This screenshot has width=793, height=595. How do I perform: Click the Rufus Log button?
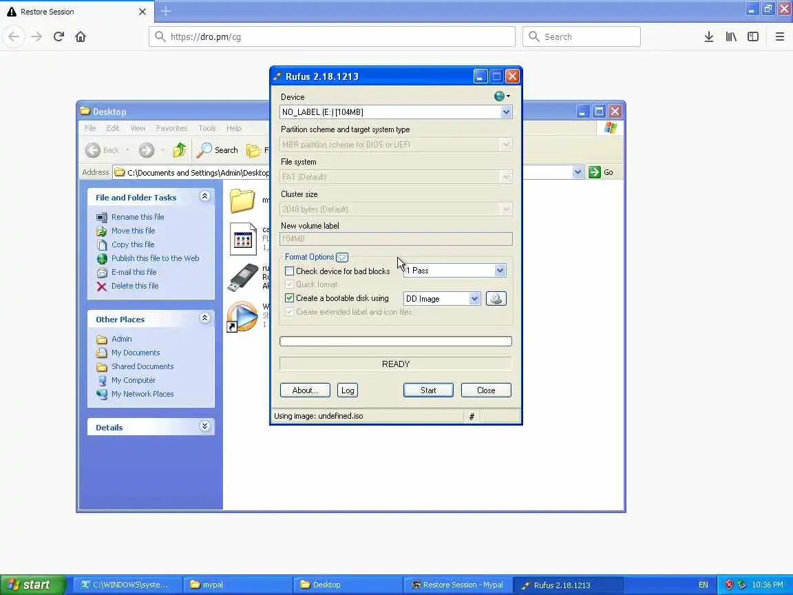coord(348,390)
